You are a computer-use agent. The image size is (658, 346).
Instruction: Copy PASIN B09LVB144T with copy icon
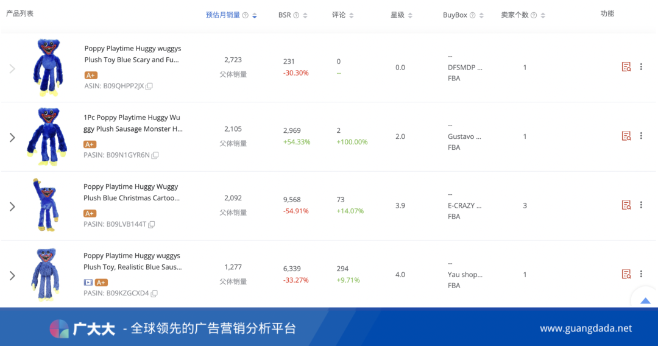tap(152, 224)
